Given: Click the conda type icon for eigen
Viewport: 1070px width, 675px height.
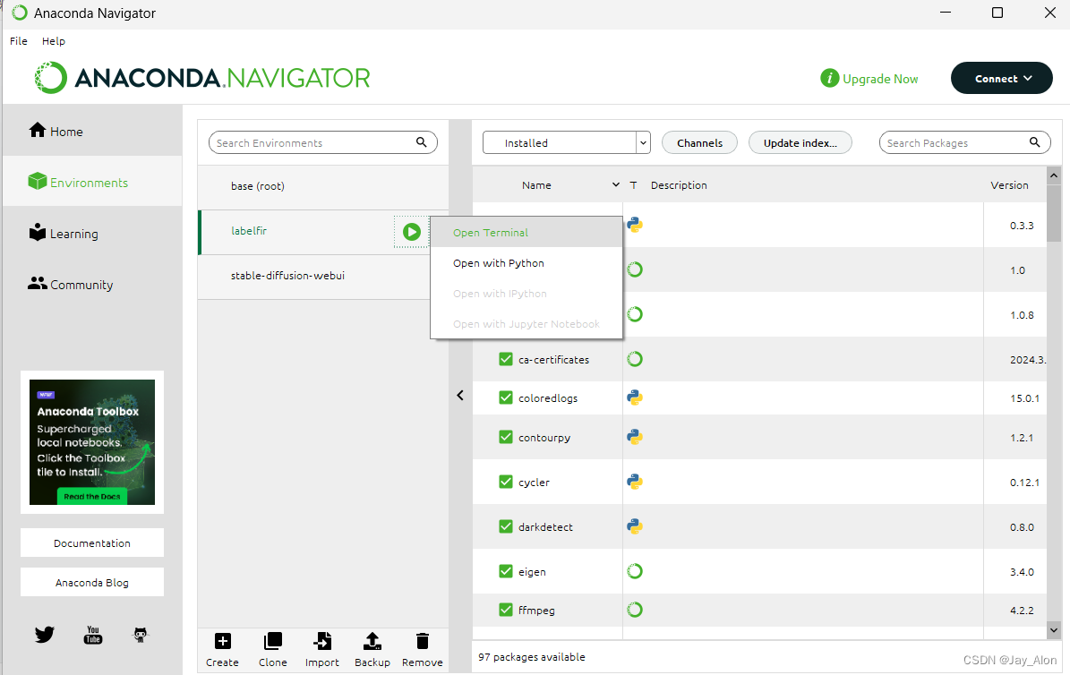Looking at the screenshot, I should click(635, 571).
